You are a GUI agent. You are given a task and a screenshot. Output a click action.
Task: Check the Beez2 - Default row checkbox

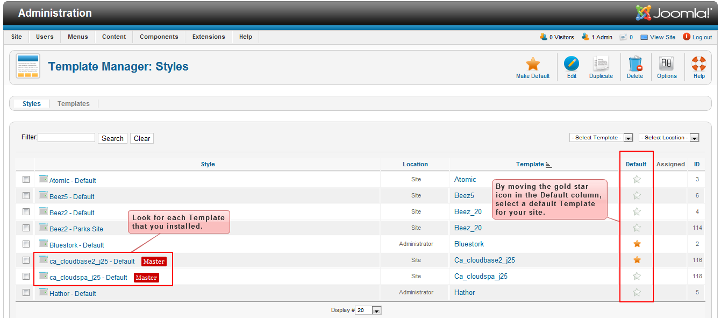pyautogui.click(x=26, y=212)
